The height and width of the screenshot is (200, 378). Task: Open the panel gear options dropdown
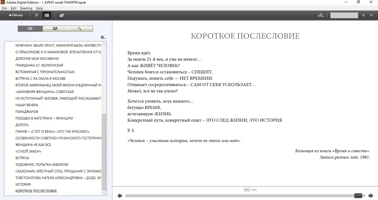click(x=103, y=37)
